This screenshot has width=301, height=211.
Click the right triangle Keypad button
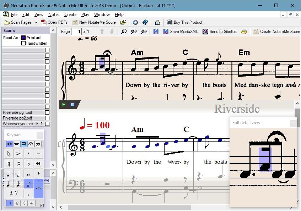(x=38, y=173)
